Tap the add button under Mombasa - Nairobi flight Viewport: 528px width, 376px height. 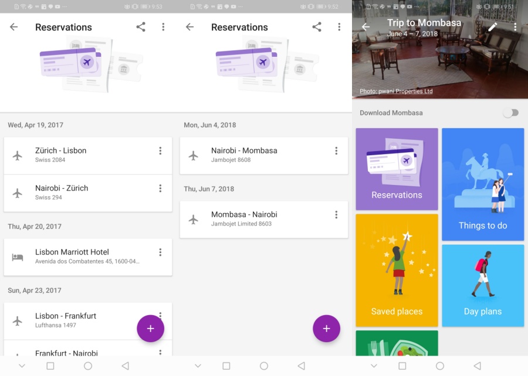tap(326, 329)
